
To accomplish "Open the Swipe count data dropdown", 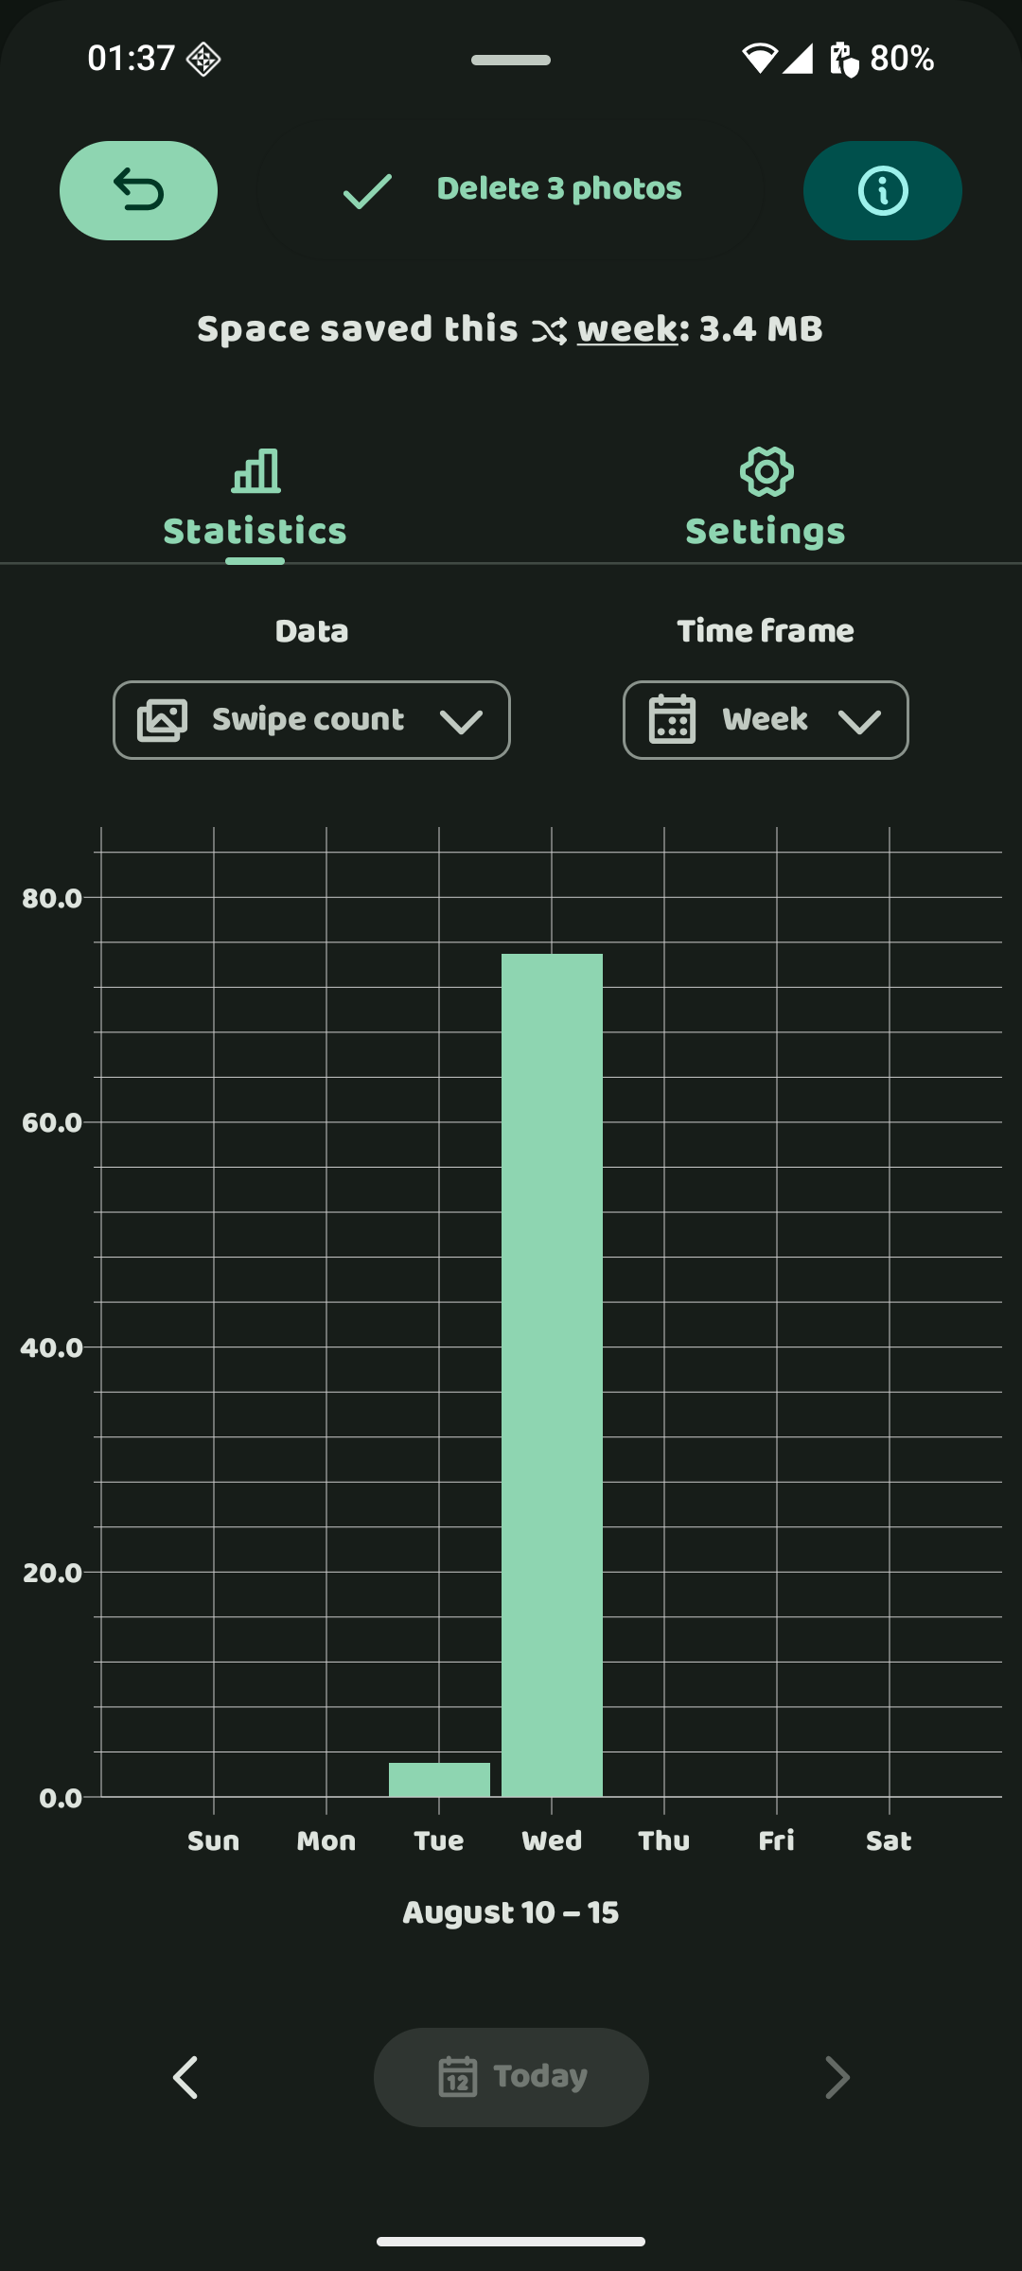I will pos(311,720).
